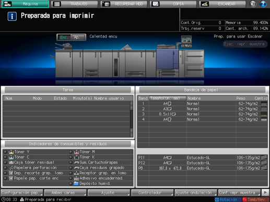Click the Papelera perforación icon
The height and width of the screenshot is (202, 270).
(x=11, y=168)
